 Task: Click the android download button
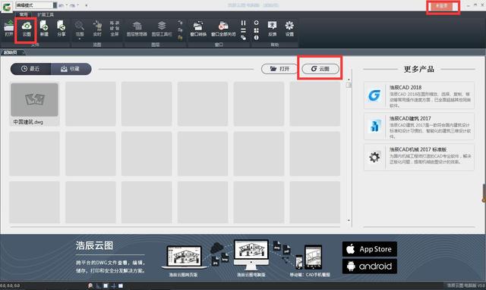click(370, 266)
